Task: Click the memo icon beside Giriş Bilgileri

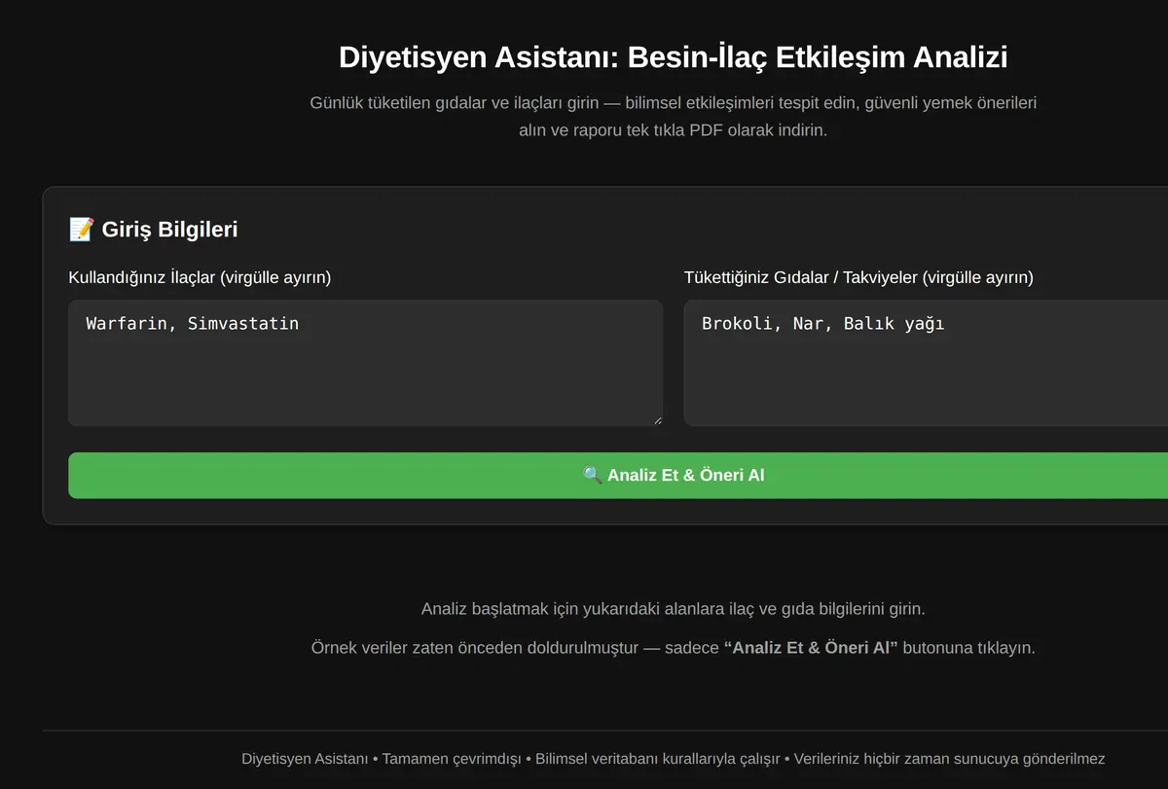Action: [81, 230]
